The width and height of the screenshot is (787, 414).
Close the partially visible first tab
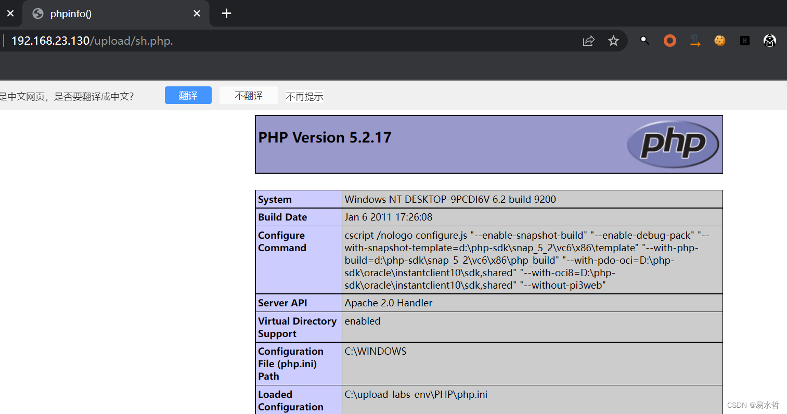[x=10, y=14]
